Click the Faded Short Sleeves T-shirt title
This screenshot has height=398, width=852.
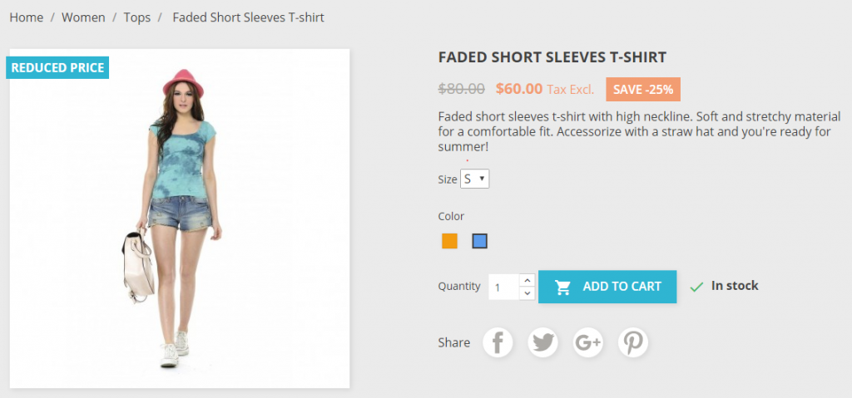pos(552,57)
